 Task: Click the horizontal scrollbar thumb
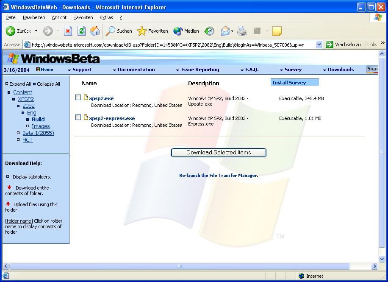[x=180, y=266]
